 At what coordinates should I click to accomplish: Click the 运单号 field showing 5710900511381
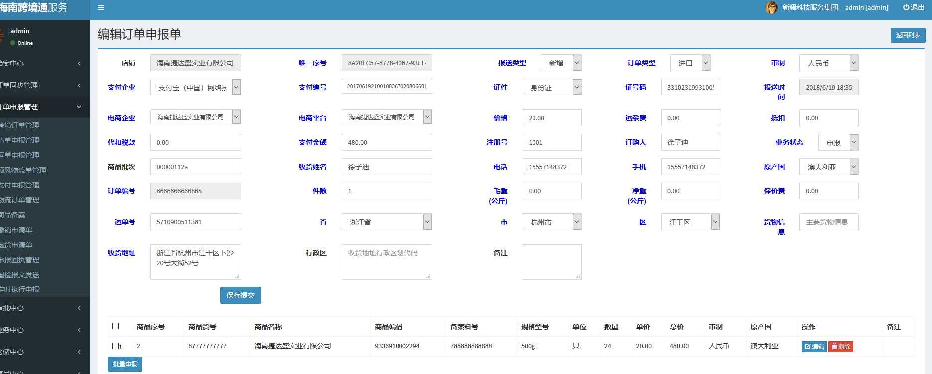tap(196, 222)
